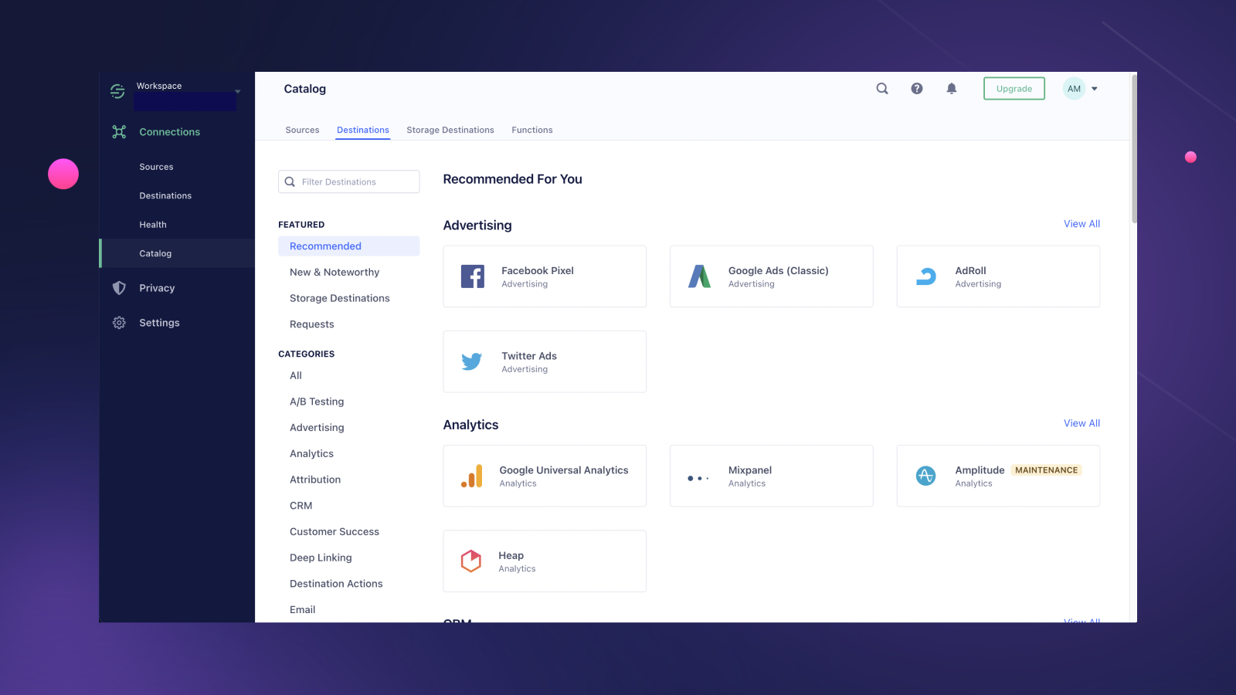Click the Facebook Pixel title text

coord(538,271)
